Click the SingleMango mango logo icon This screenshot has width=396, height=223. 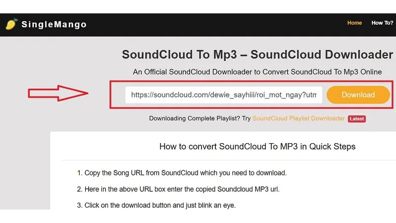(x=11, y=24)
